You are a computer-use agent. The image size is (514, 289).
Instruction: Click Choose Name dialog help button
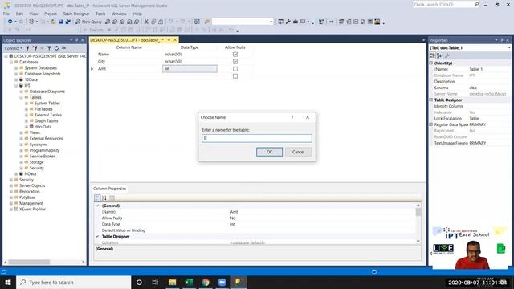tap(292, 117)
